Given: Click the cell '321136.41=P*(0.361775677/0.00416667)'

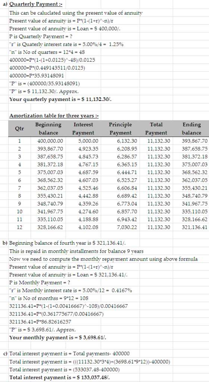Looking at the screenshot, I should (56, 314).
